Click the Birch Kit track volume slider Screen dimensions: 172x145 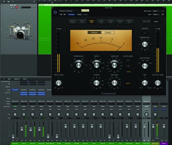pos(26,8)
